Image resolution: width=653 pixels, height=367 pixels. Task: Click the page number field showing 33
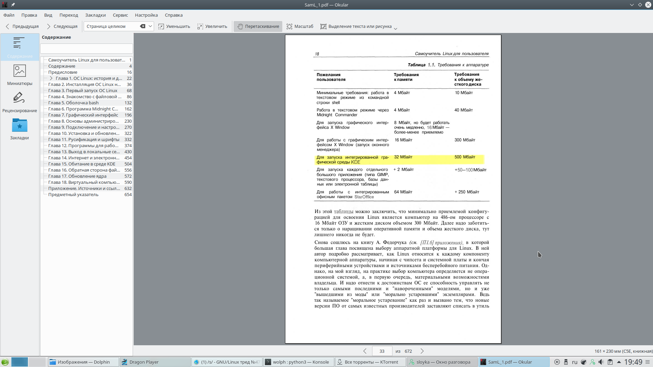382,351
